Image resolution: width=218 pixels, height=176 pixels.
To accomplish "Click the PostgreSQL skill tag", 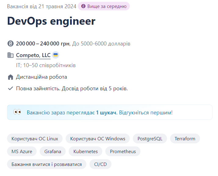I will [150, 138].
